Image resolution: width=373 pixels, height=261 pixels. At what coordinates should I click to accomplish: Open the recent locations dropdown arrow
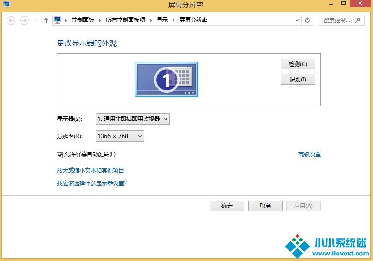tap(36, 20)
